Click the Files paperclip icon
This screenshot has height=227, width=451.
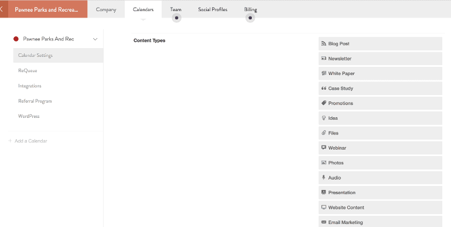point(323,133)
